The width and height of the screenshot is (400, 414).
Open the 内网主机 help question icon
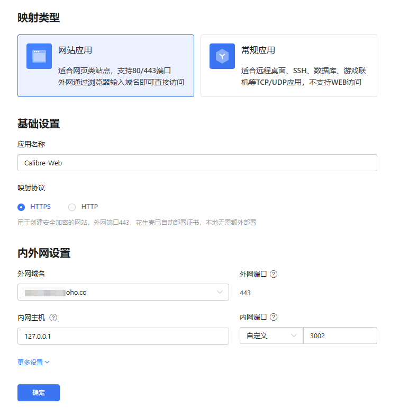point(53,318)
